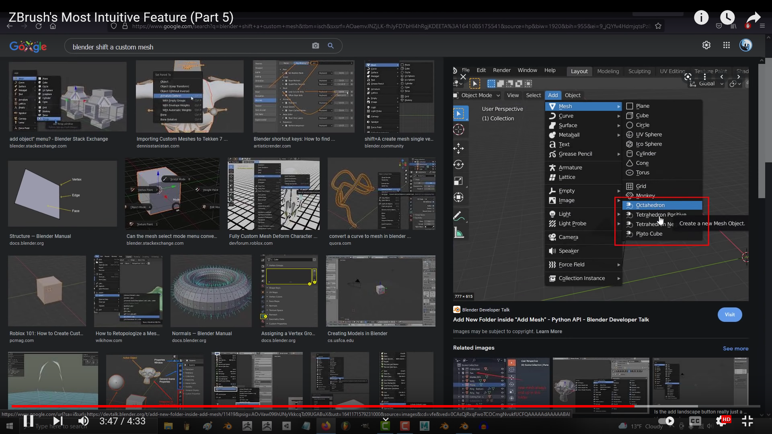Click See more related images
The image size is (772, 434).
[x=735, y=348]
